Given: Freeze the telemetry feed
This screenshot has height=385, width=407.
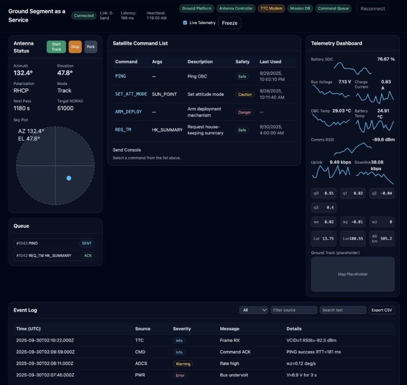Looking at the screenshot, I should point(229,23).
